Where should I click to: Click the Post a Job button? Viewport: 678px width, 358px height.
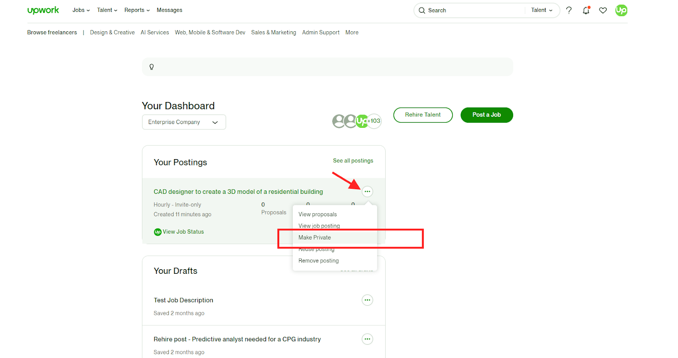coord(486,115)
